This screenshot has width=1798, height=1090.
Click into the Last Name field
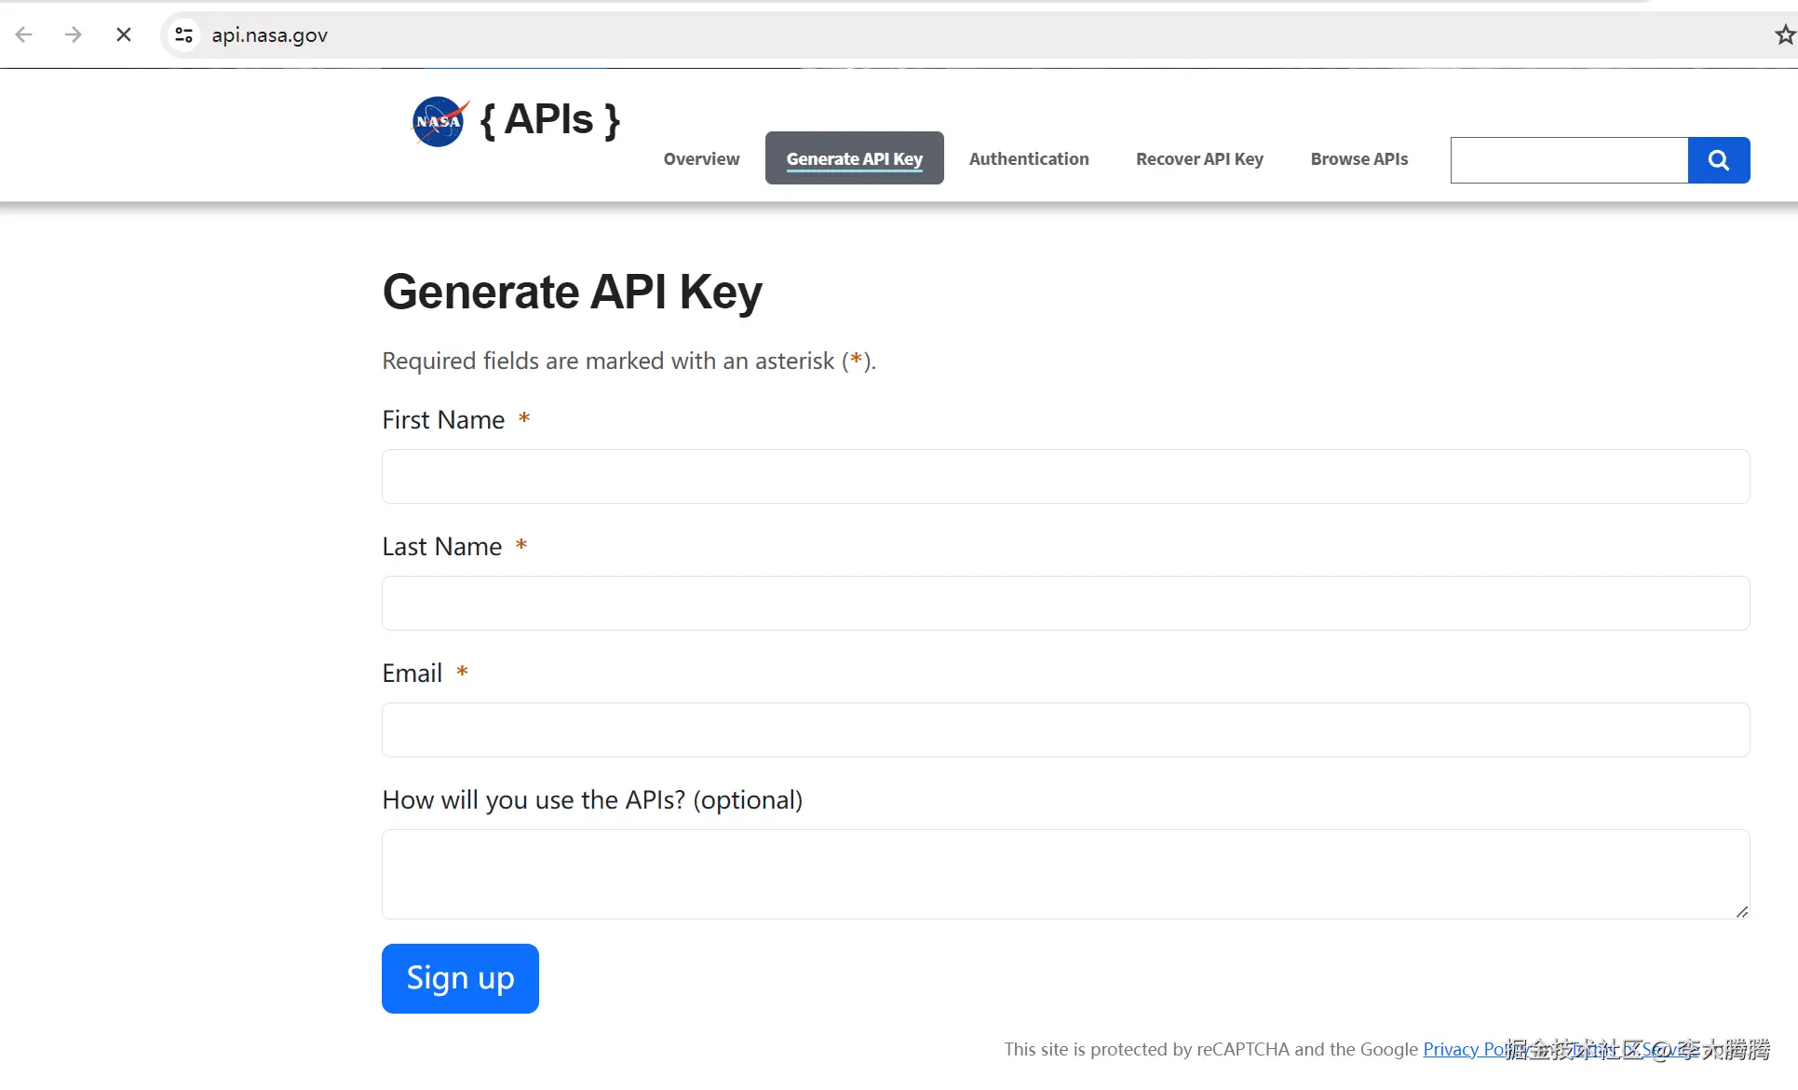pos(1065,604)
